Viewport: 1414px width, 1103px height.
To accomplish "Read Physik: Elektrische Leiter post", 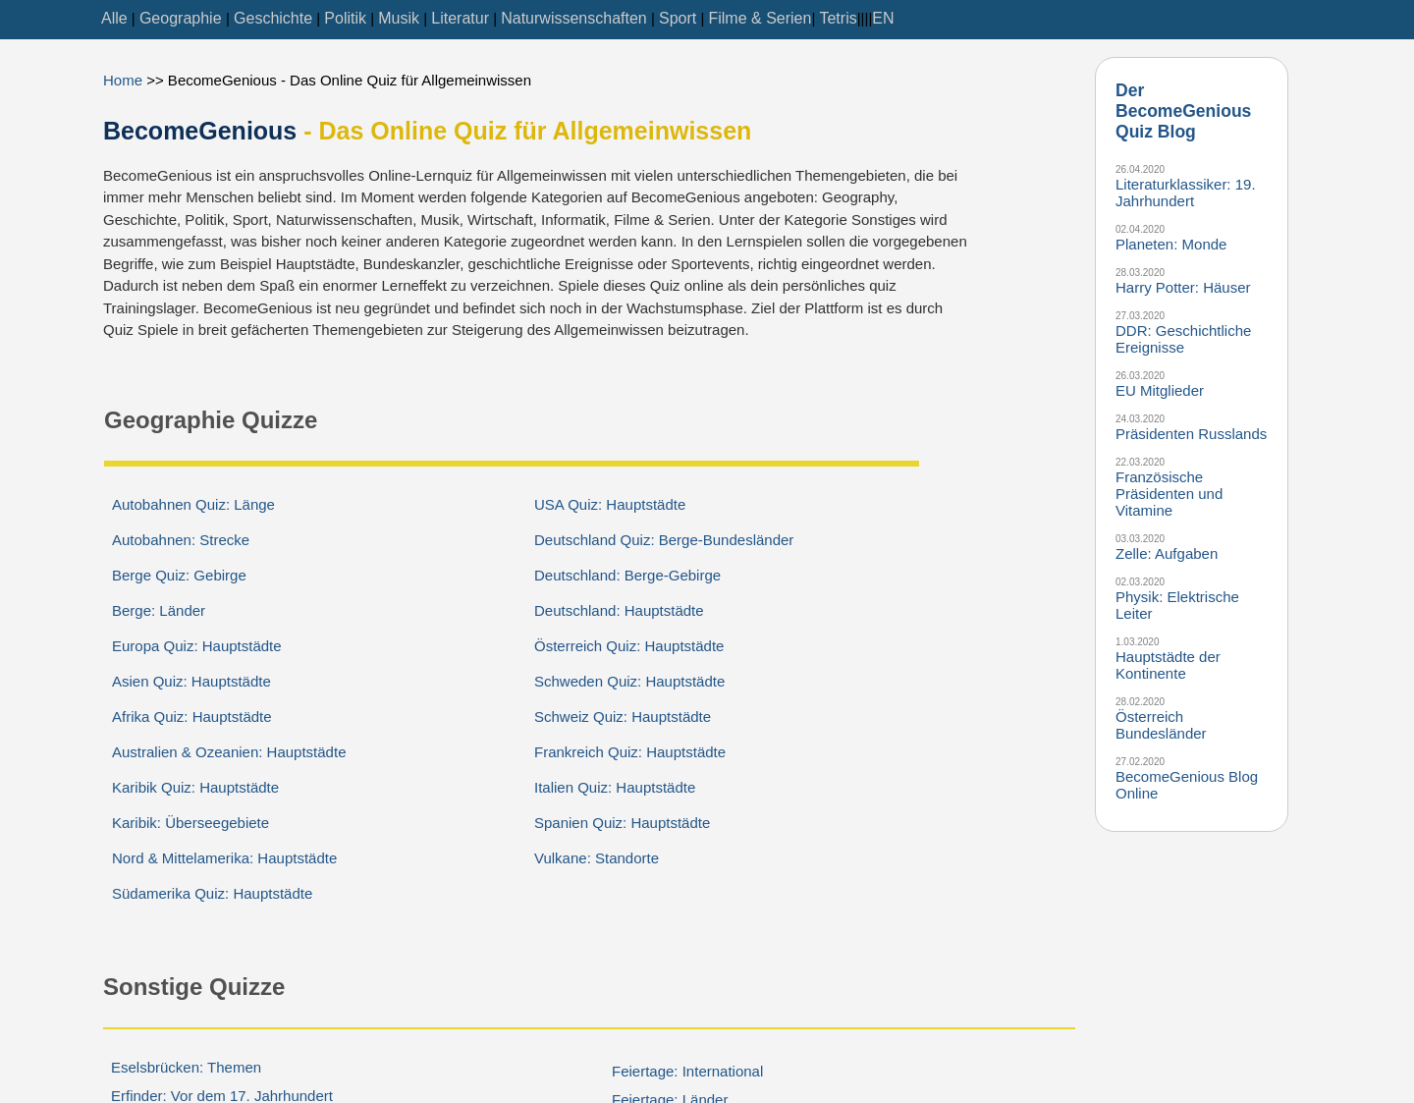I will (1177, 605).
